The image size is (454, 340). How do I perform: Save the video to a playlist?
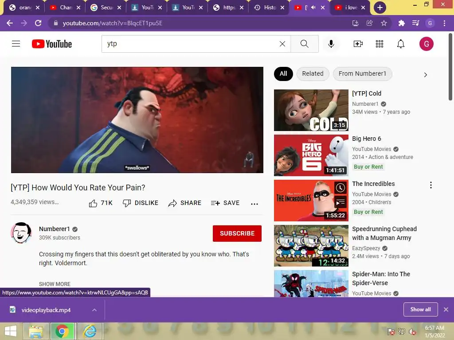coord(225,203)
